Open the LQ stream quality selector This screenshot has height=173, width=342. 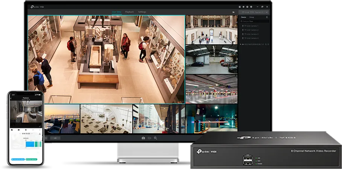(55, 138)
